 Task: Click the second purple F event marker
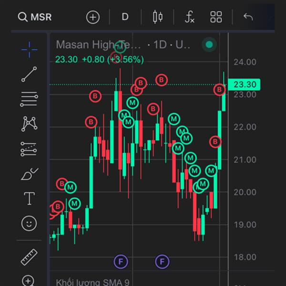[x=162, y=262]
